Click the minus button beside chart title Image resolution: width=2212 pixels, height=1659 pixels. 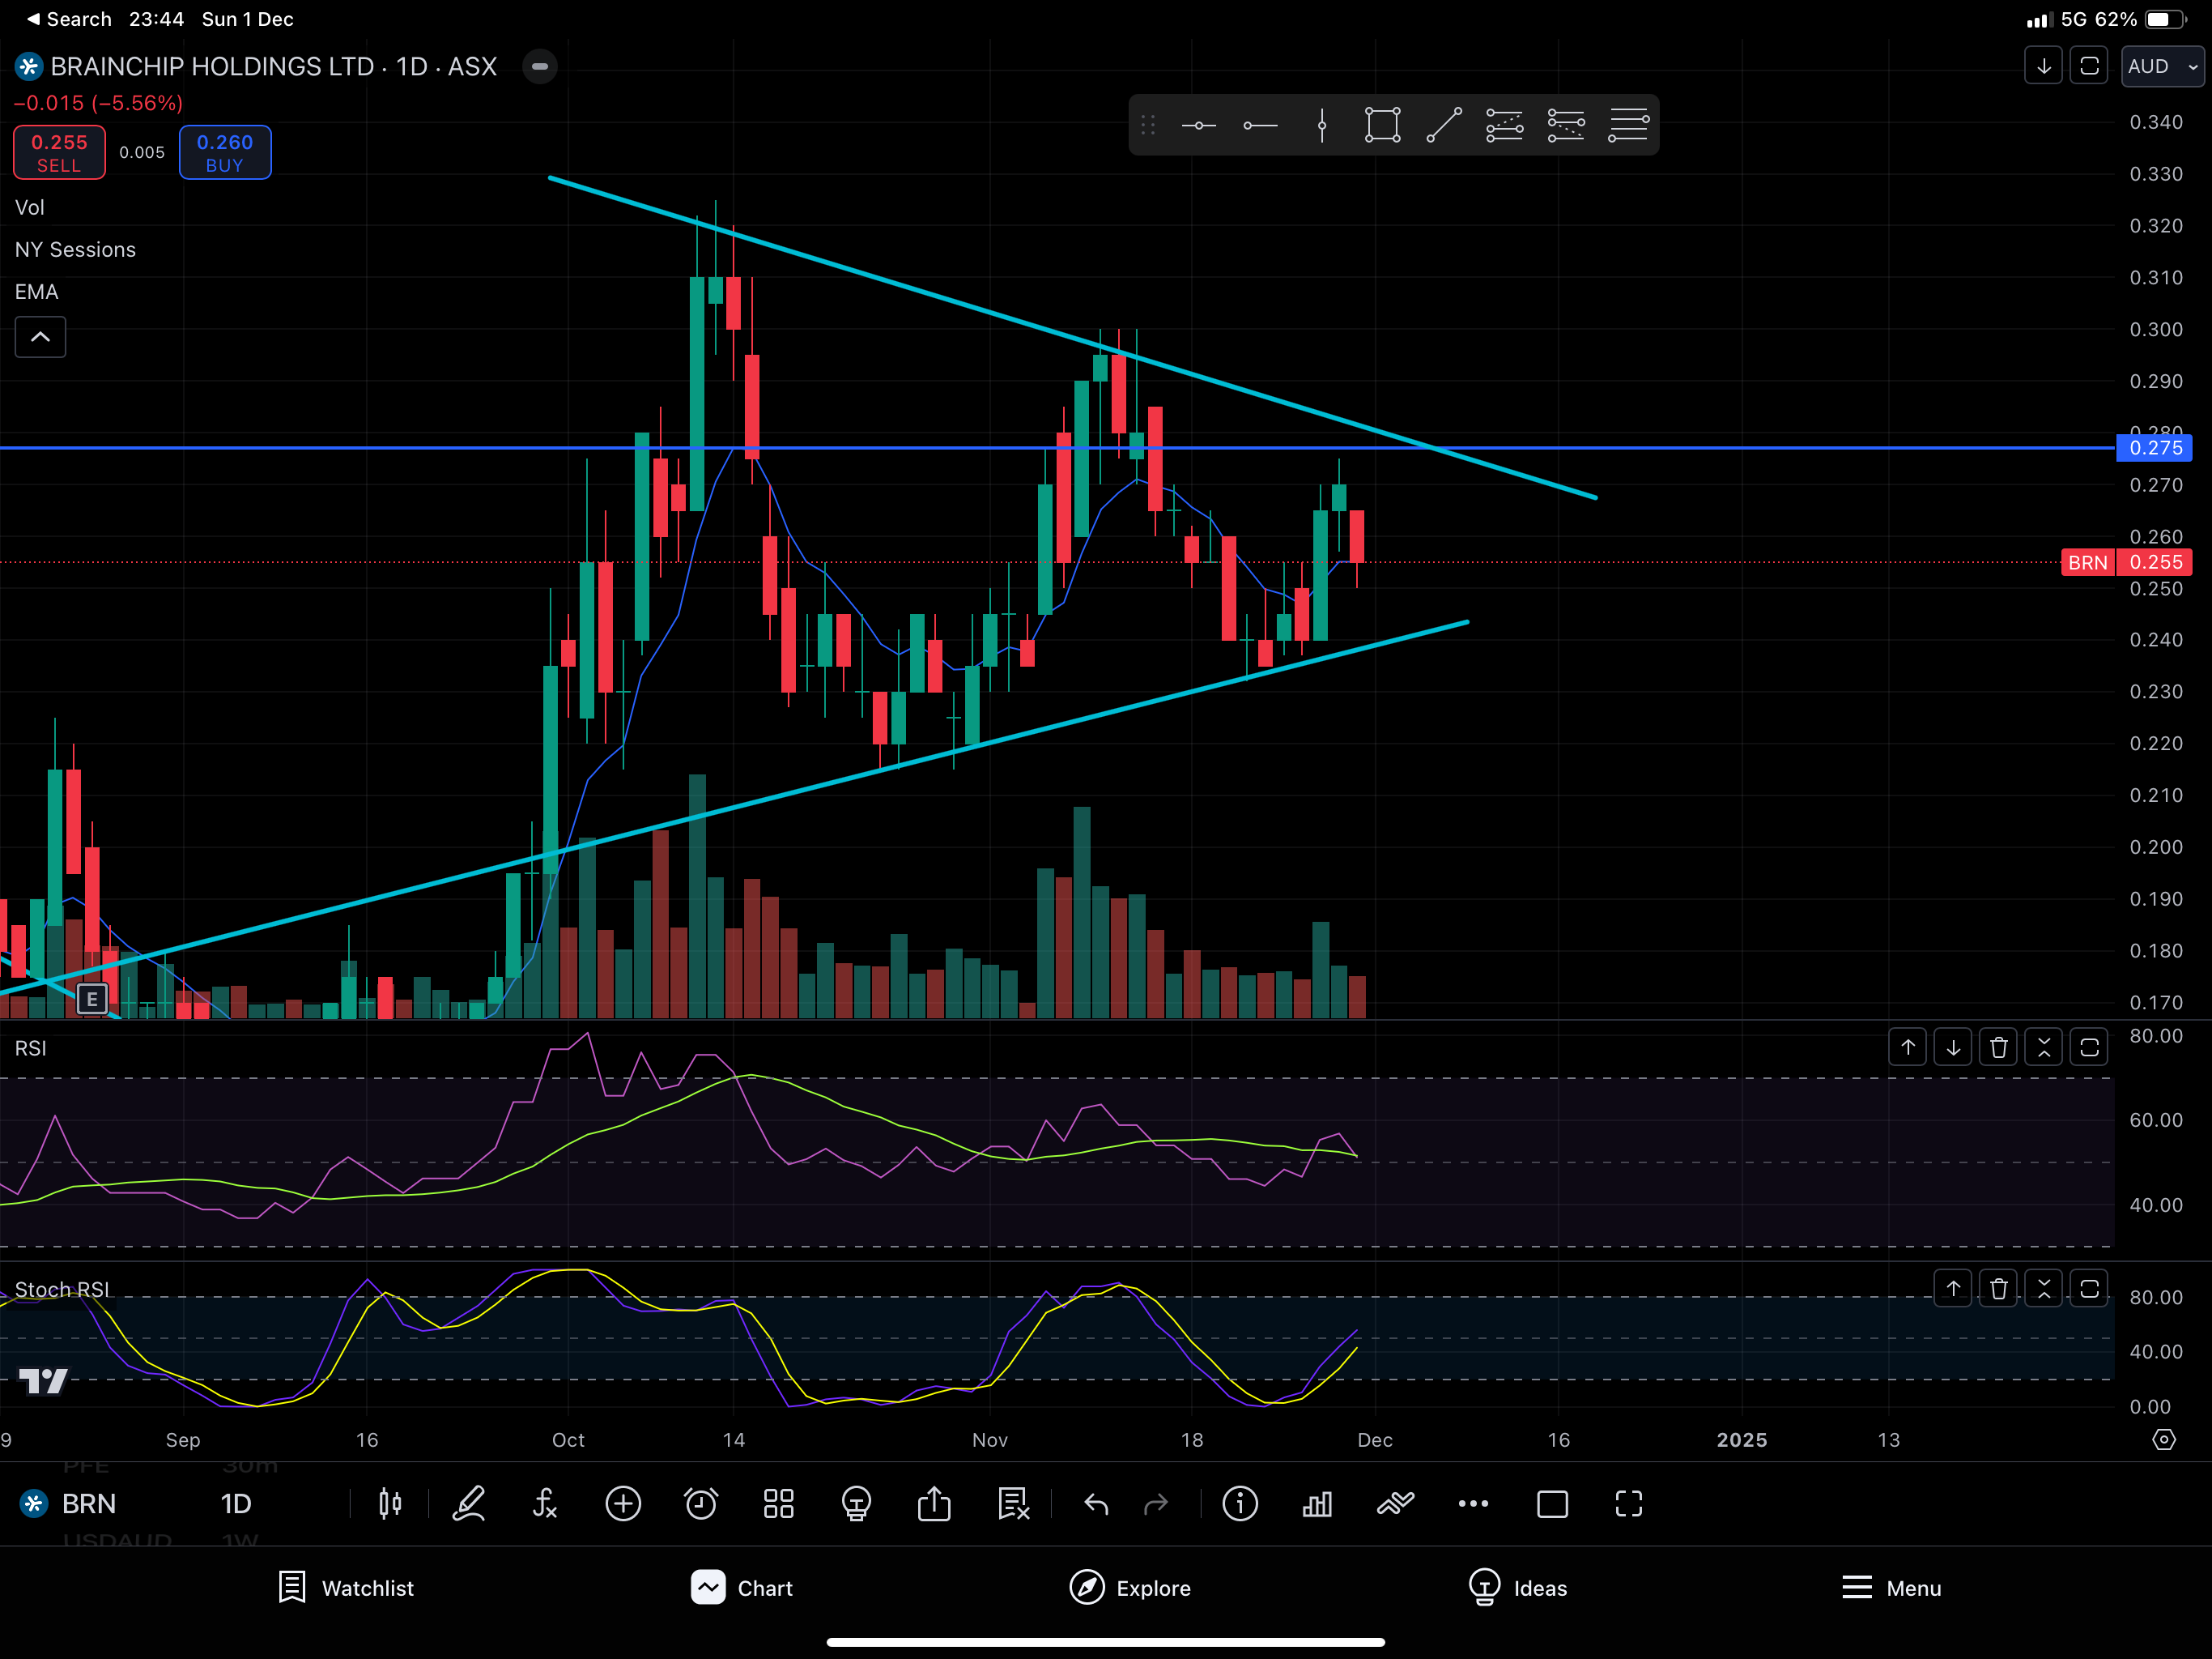pos(540,67)
